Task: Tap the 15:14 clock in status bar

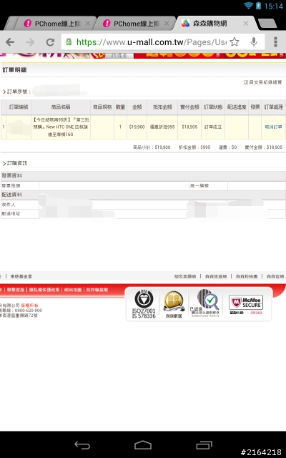Action: pos(273,6)
